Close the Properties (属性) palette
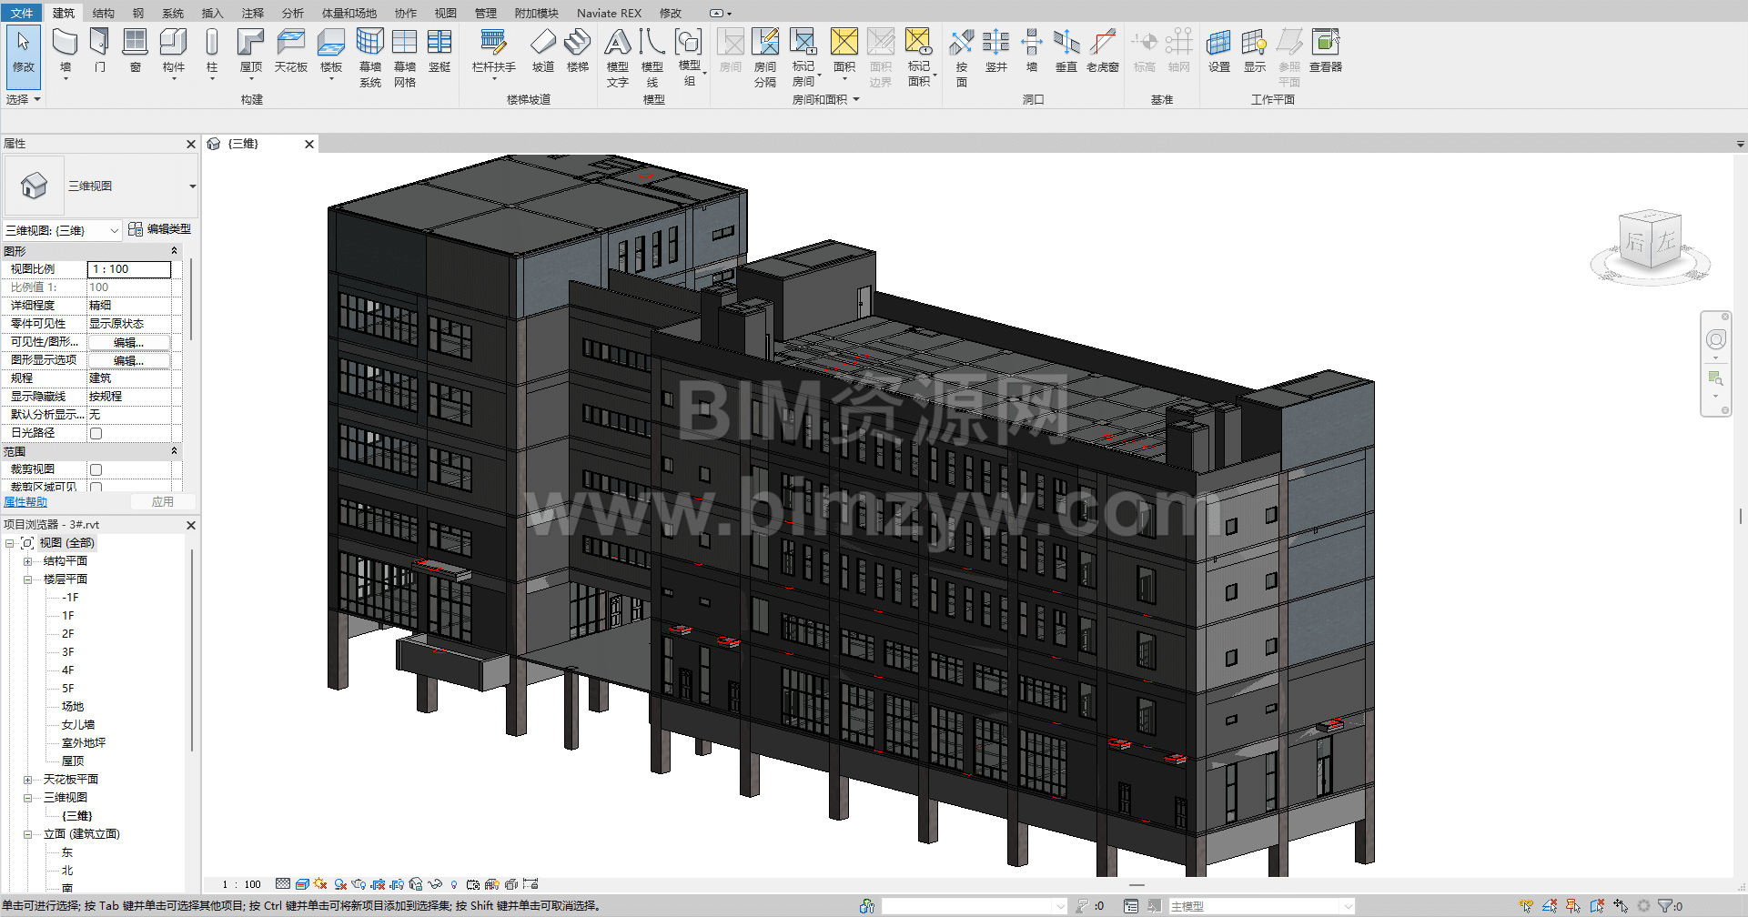Viewport: 1748px width, 917px height. point(191,144)
